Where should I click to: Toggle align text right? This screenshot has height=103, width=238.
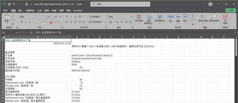click(75, 22)
